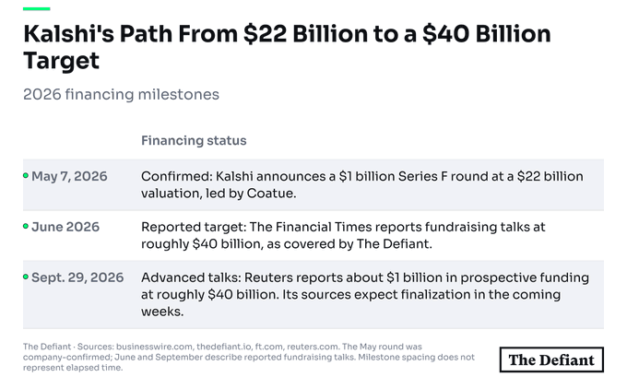
Task: Click the Financing status column header
Action: click(194, 140)
